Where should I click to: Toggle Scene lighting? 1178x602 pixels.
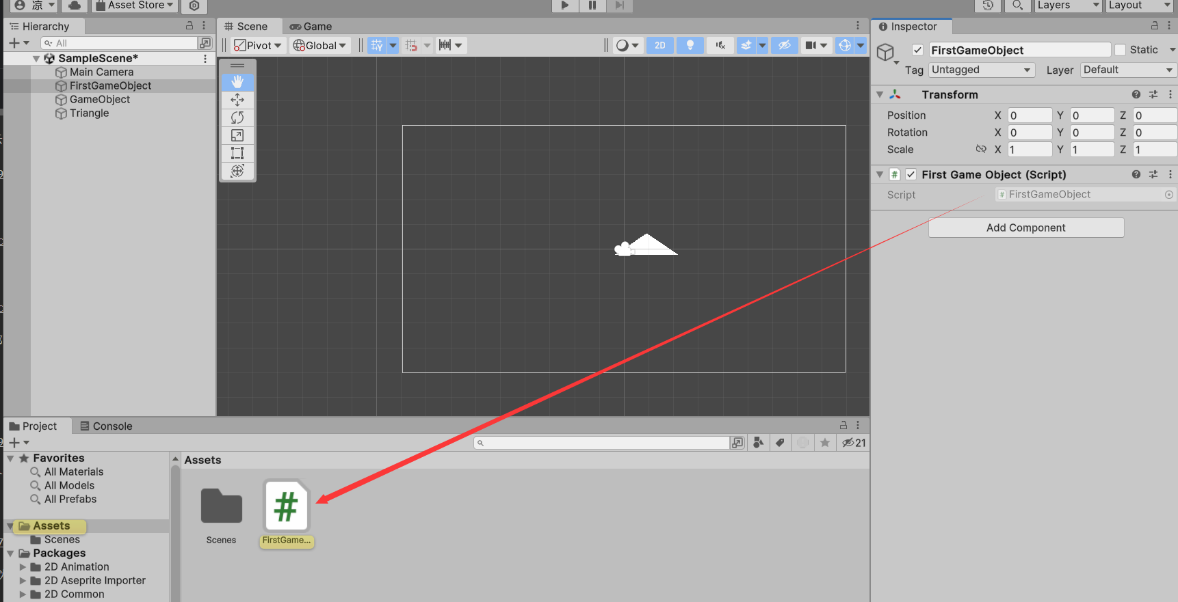tap(690, 45)
